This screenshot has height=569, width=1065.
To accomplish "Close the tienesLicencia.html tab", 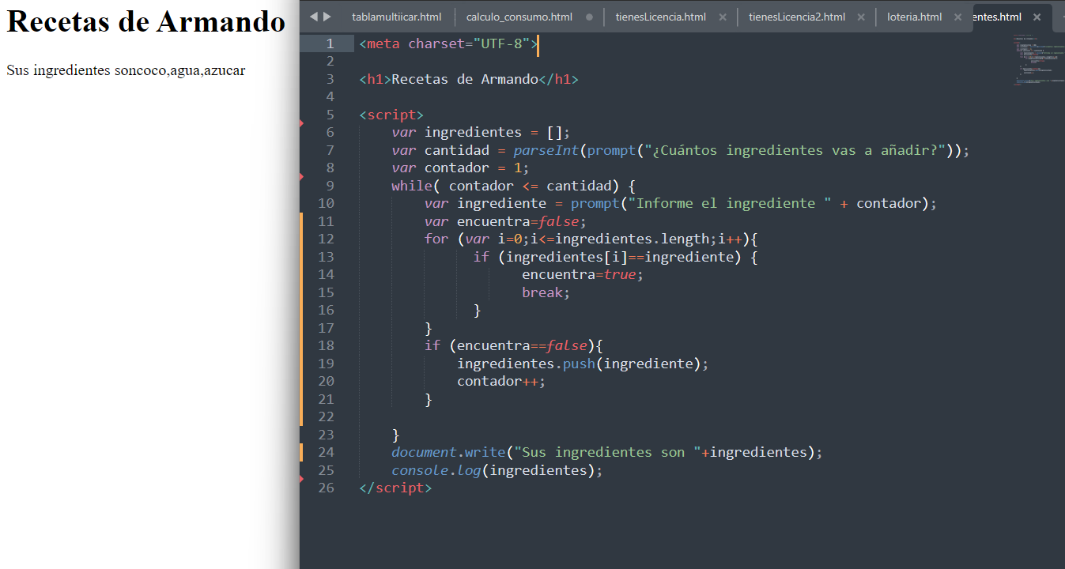I will point(722,17).
